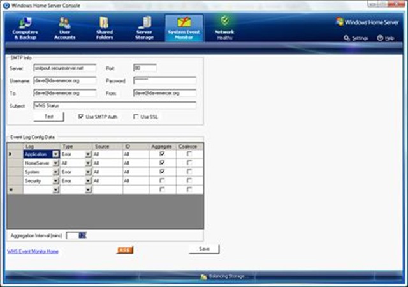Click the Source cell in HomeServer row
The width and height of the screenshot is (408, 287).
(x=108, y=163)
